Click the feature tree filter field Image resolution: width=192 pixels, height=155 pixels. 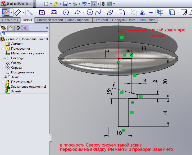click(x=26, y=34)
